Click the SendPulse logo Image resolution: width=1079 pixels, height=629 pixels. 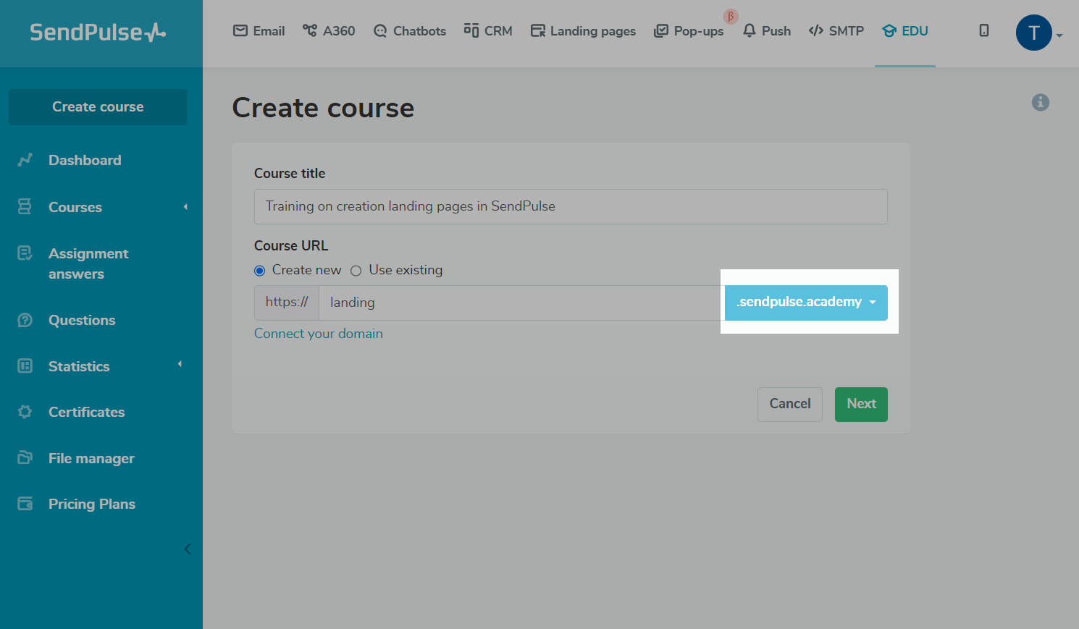click(98, 33)
